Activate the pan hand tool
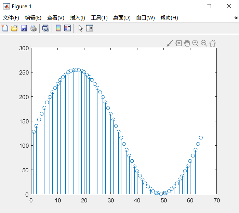The image size is (239, 213). click(x=187, y=43)
